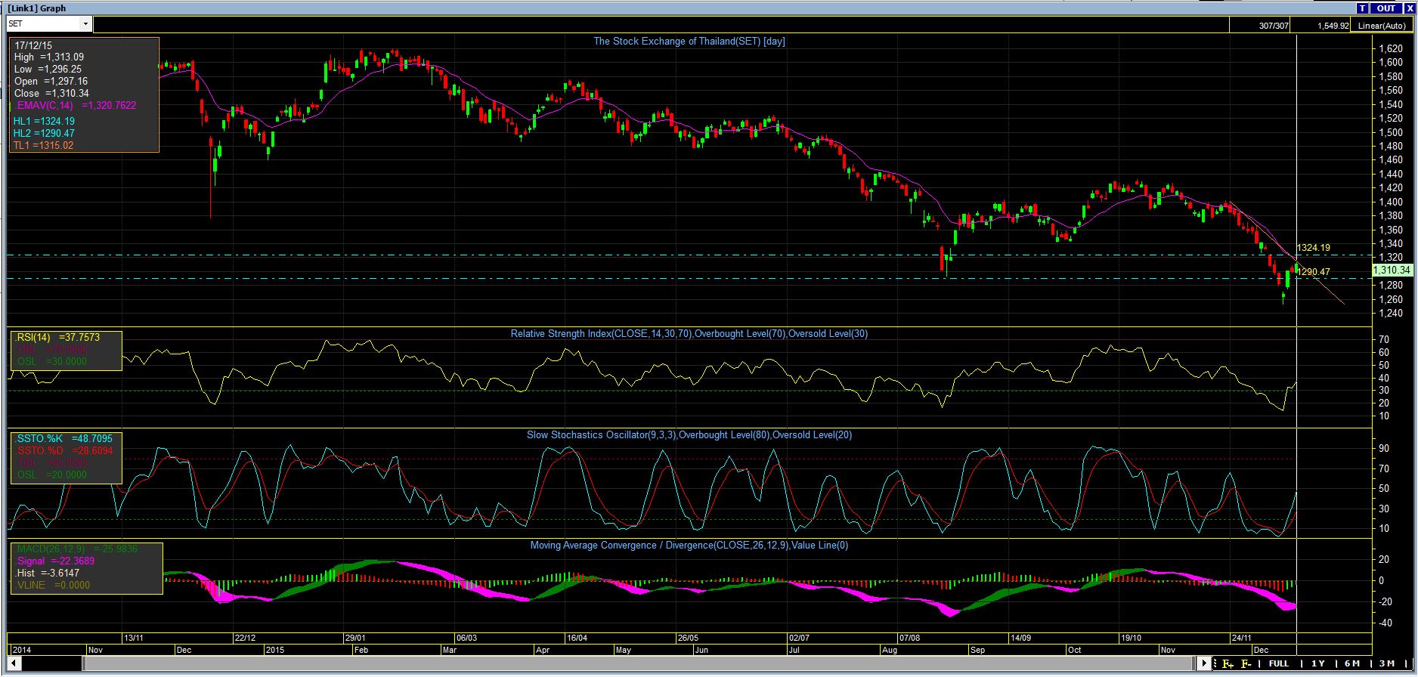Click the 19/10 date marker on the time axis
This screenshot has height=677, width=1418.
point(1131,638)
